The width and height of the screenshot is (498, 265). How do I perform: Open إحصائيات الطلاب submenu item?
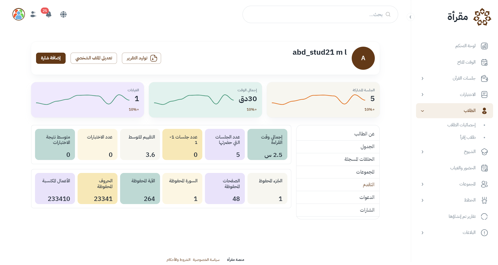(461, 125)
